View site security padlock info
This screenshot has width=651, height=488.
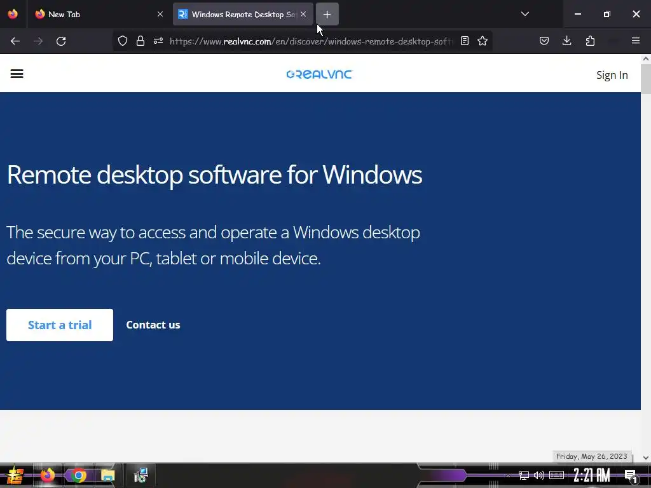(x=140, y=41)
